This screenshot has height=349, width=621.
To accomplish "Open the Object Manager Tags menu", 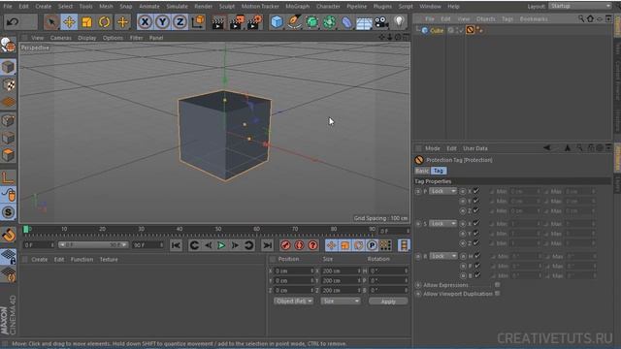I will (507, 19).
